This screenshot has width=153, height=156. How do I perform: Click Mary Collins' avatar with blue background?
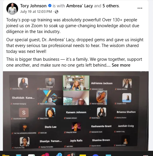tap(50, 112)
